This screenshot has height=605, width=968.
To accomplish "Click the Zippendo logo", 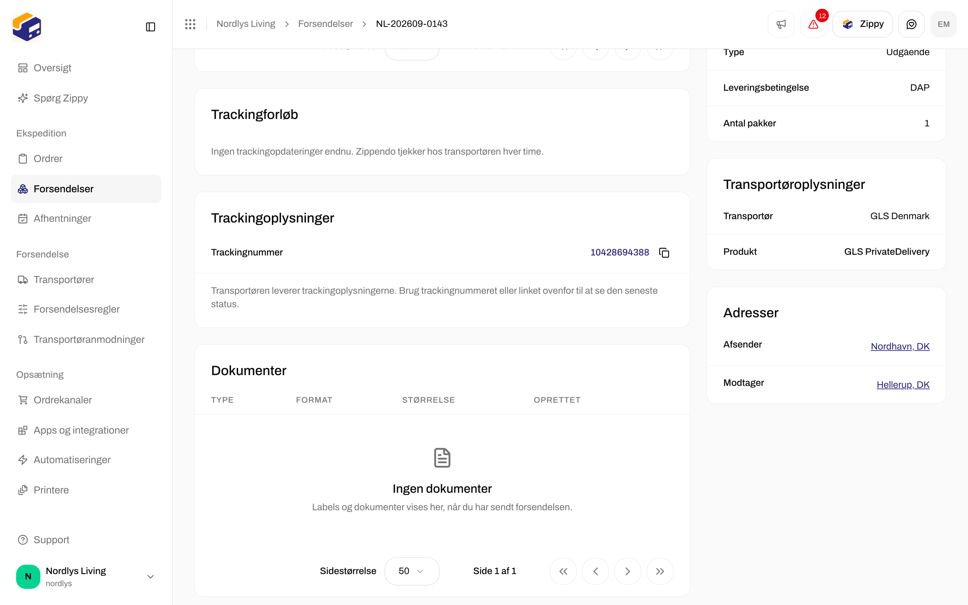I will point(27,27).
